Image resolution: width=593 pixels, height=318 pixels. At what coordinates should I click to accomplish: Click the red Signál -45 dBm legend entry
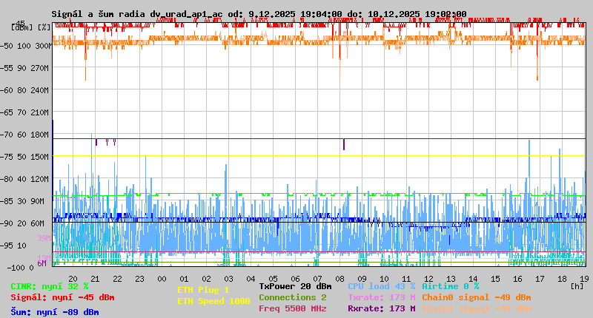tap(62, 297)
